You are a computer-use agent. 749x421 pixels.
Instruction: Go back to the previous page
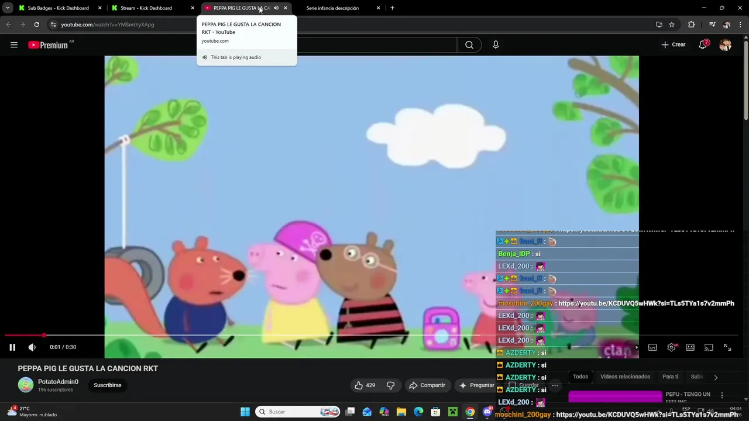tap(8, 25)
